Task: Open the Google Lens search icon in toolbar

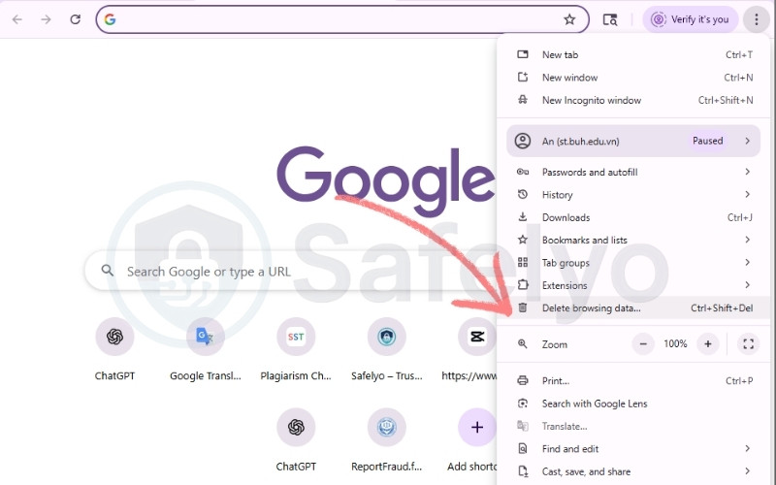Action: click(610, 19)
